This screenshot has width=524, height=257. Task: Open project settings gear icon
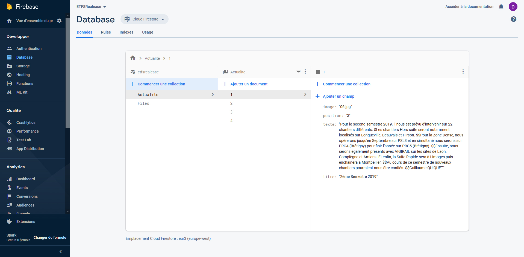pos(59,21)
